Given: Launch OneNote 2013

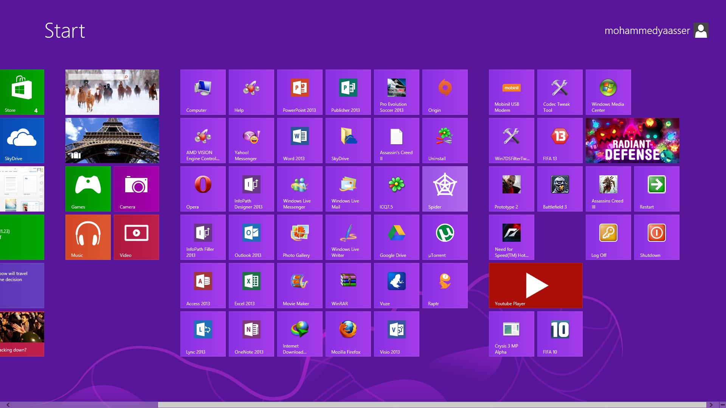Looking at the screenshot, I should point(251,334).
